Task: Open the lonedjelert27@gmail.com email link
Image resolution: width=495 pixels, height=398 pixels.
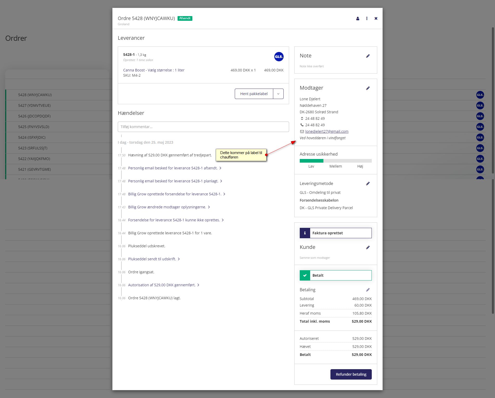Action: click(327, 131)
